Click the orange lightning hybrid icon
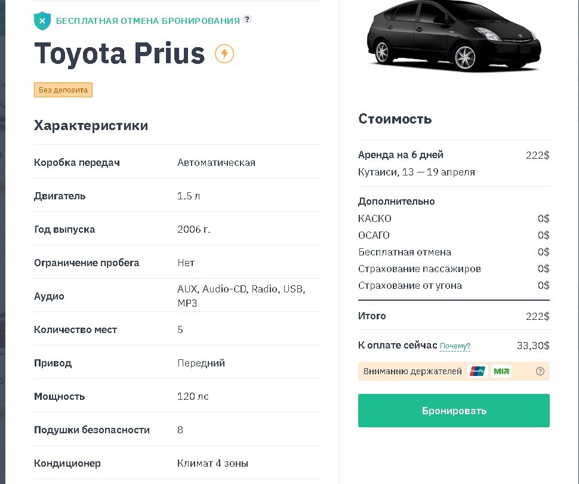The width and height of the screenshot is (579, 484). [x=224, y=54]
